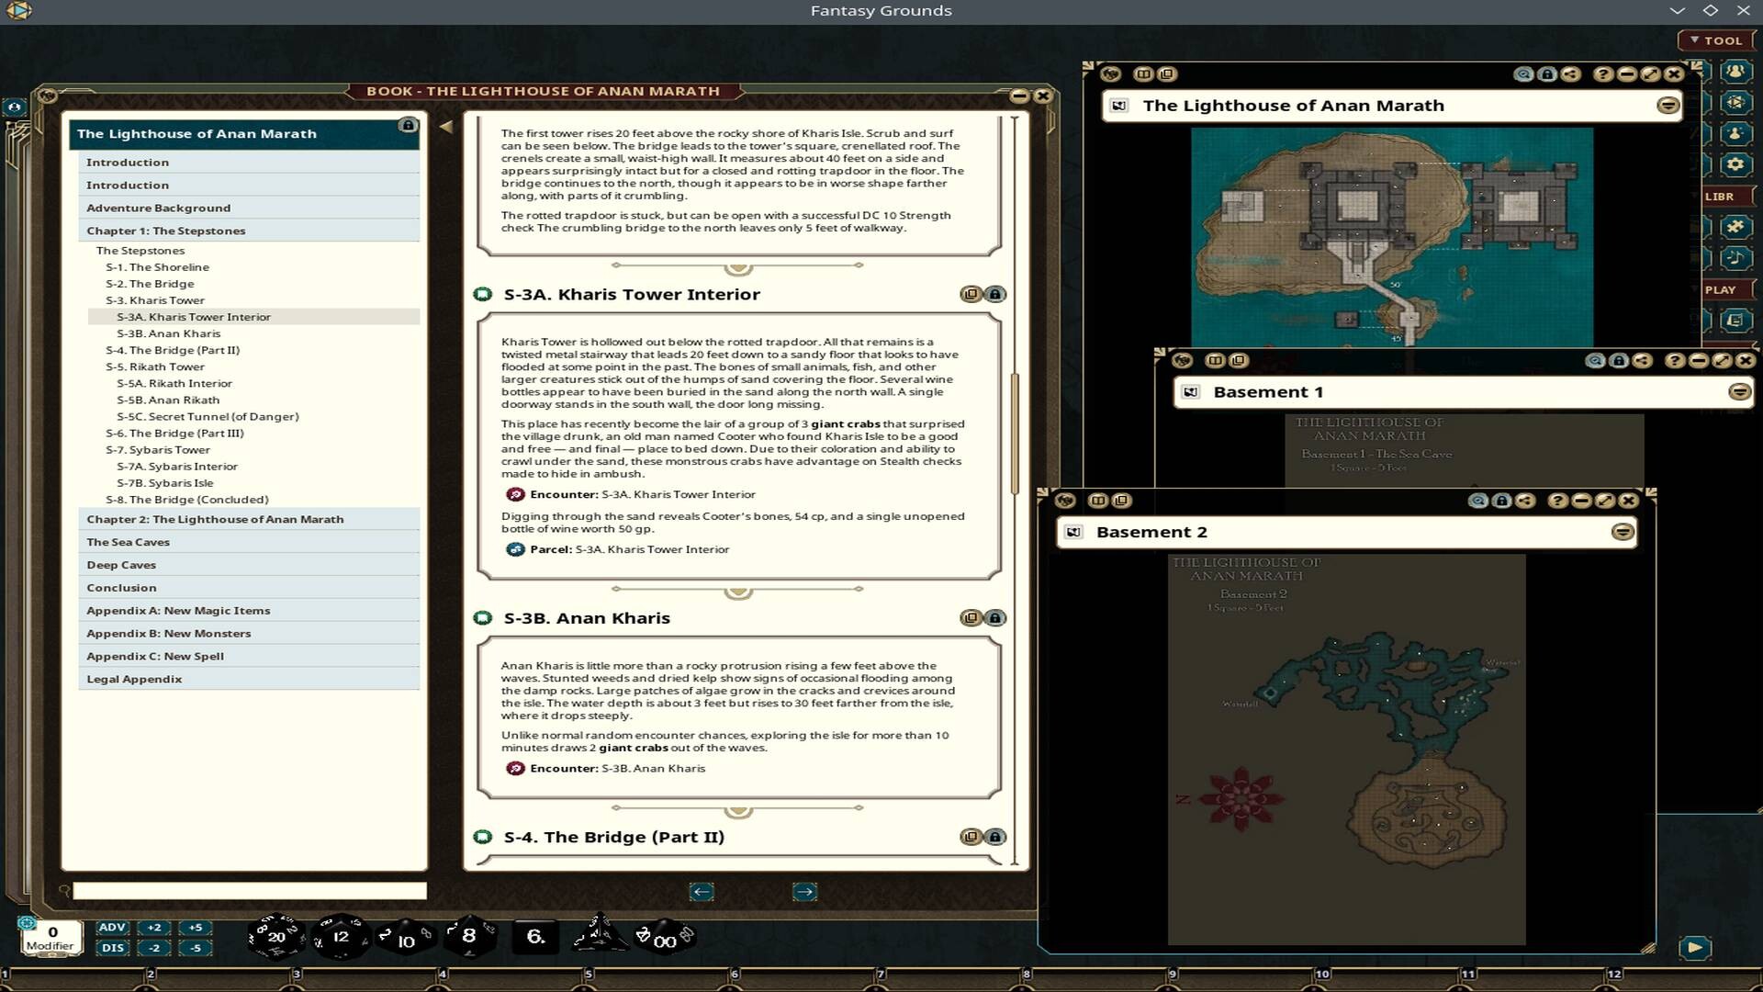
Task: Open help on the Basement 1 window
Action: pyautogui.click(x=1674, y=361)
